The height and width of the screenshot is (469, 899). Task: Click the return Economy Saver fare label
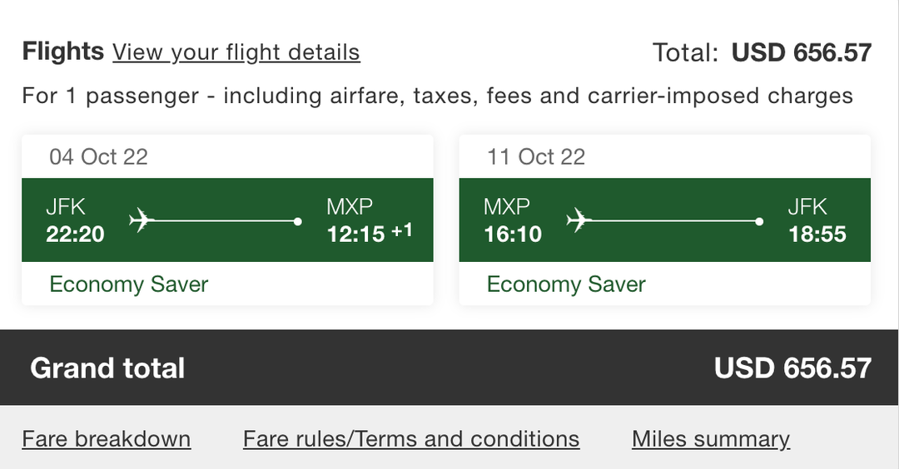coord(566,284)
